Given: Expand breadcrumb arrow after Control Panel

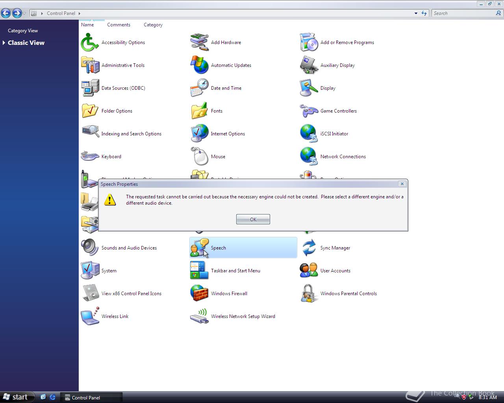Looking at the screenshot, I should (x=80, y=13).
